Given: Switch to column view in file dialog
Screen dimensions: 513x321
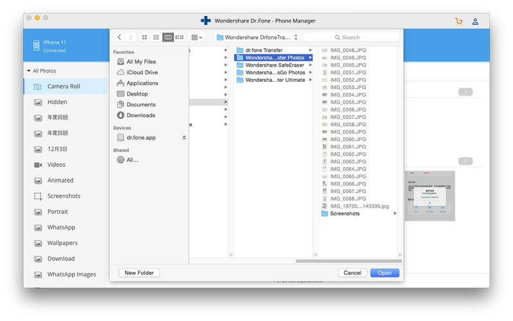Looking at the screenshot, I should click(x=168, y=37).
